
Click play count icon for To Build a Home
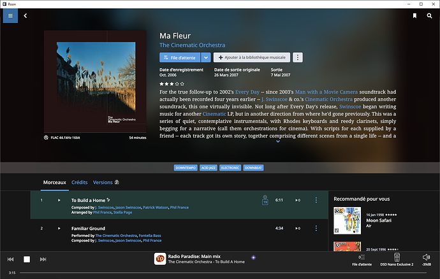298,200
